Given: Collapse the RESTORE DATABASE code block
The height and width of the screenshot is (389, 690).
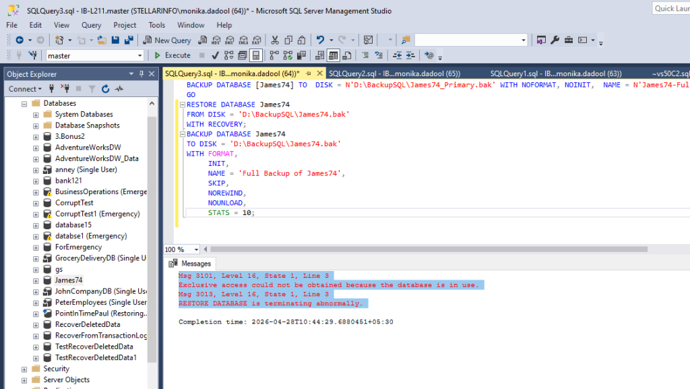Looking at the screenshot, I should pos(182,104).
